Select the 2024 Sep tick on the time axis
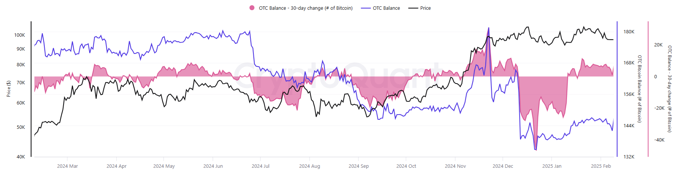 [359, 166]
